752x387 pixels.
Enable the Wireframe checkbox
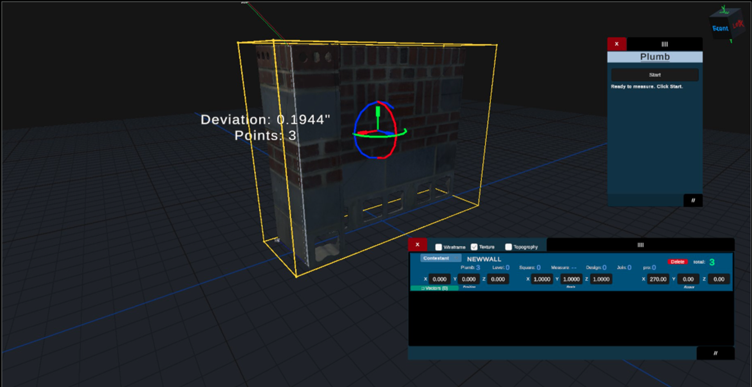(x=439, y=247)
